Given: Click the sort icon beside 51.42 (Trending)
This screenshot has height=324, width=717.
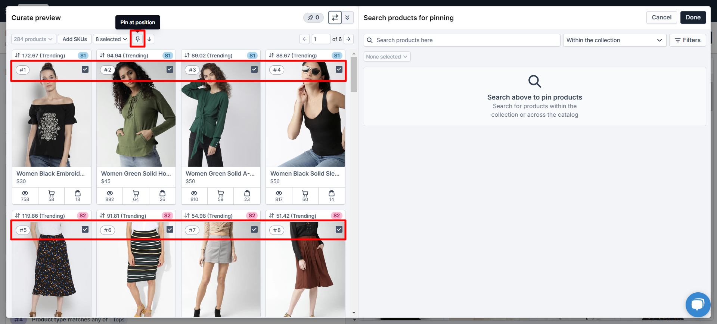Looking at the screenshot, I should pyautogui.click(x=271, y=216).
